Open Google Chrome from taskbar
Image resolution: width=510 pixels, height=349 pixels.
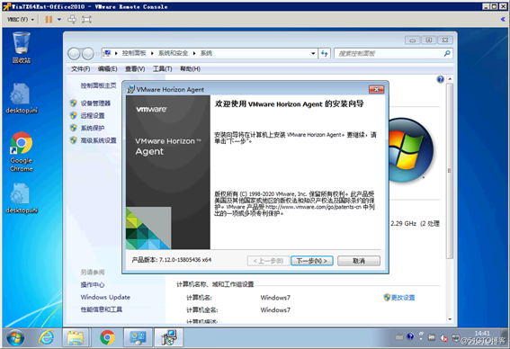tap(107, 337)
